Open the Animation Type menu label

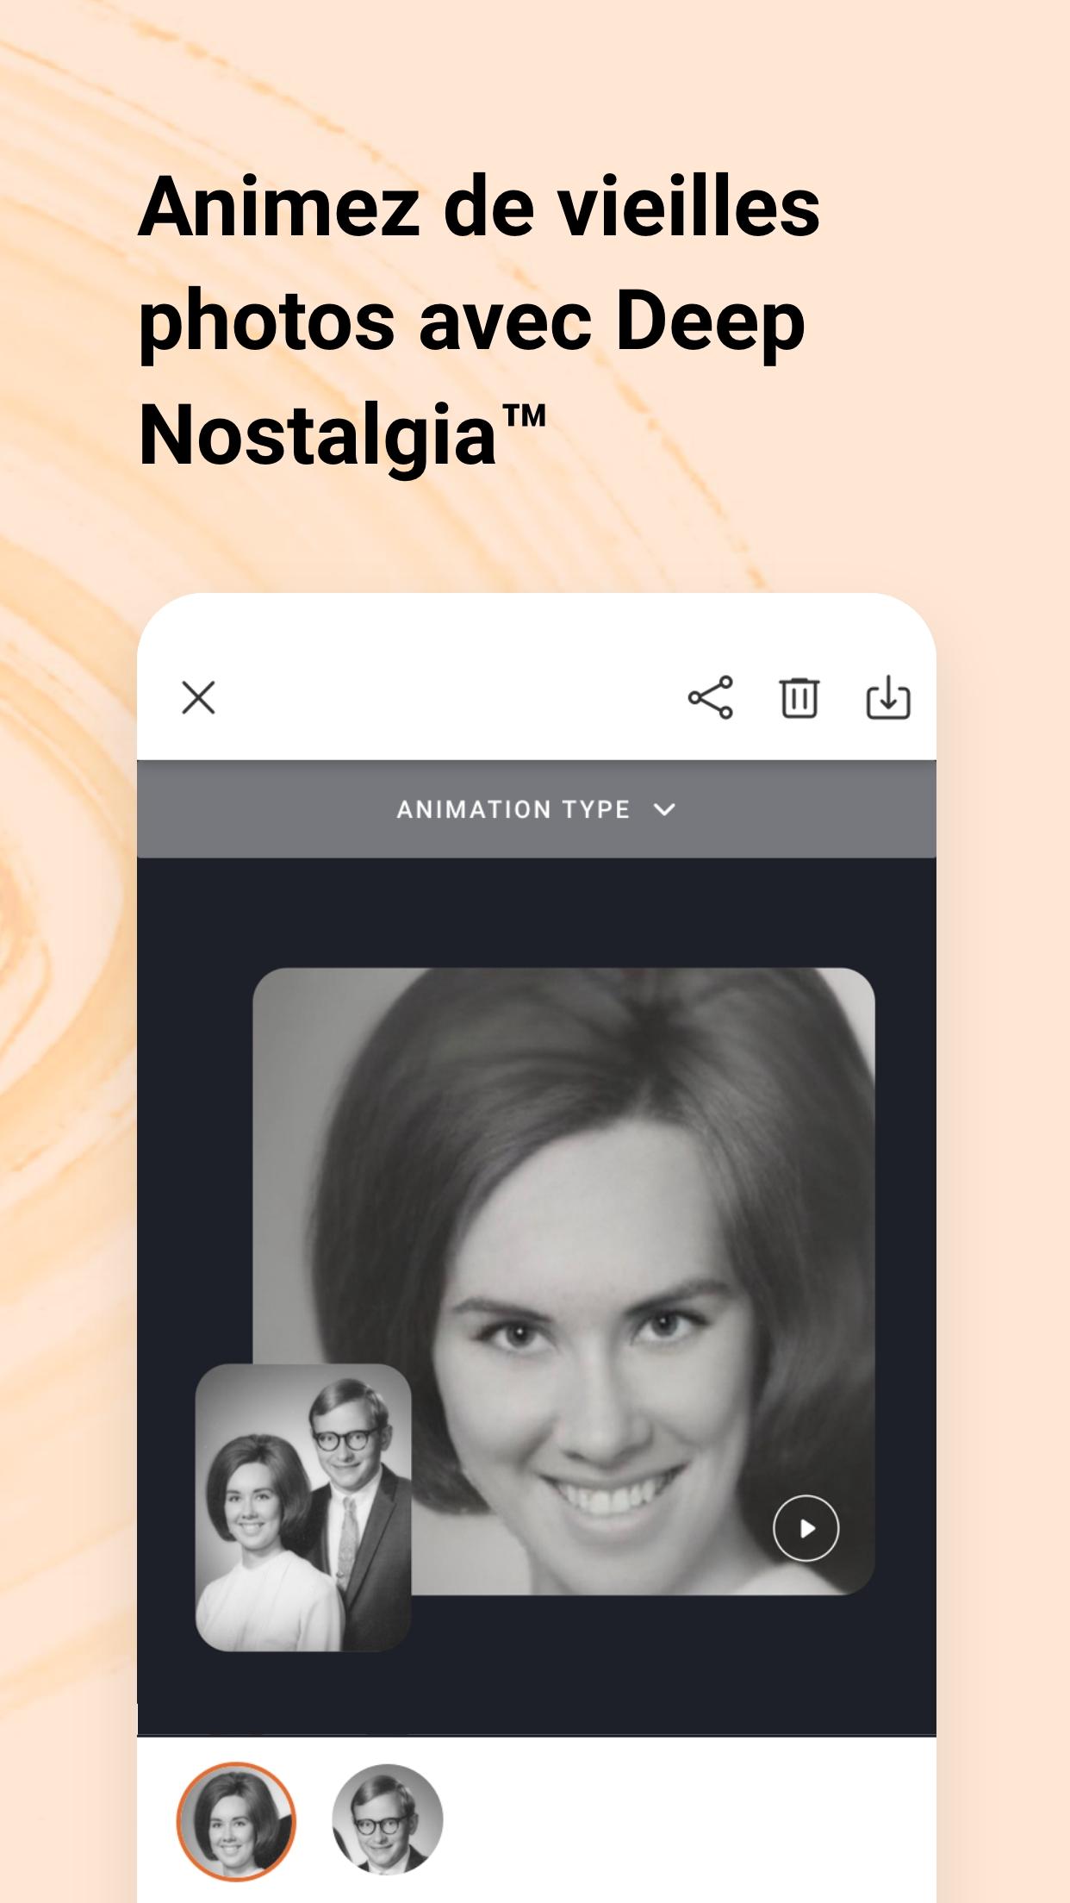[x=513, y=809]
